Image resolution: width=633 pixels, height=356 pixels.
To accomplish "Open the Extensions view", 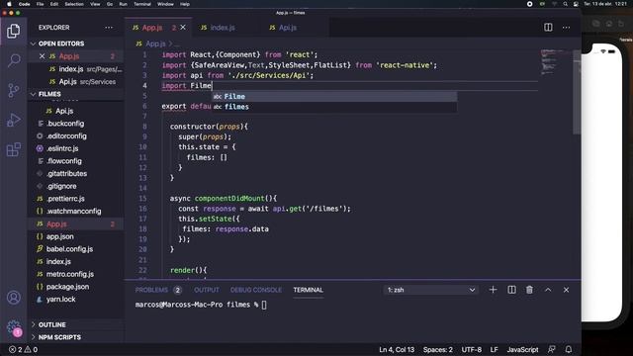I will pos(13,149).
